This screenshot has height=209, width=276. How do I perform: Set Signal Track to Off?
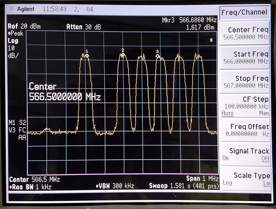click(265, 158)
